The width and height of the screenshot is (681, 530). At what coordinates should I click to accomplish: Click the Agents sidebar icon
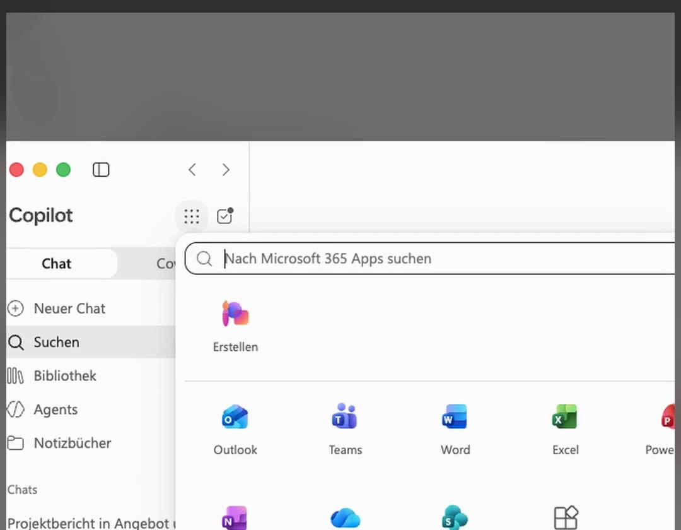click(x=16, y=409)
